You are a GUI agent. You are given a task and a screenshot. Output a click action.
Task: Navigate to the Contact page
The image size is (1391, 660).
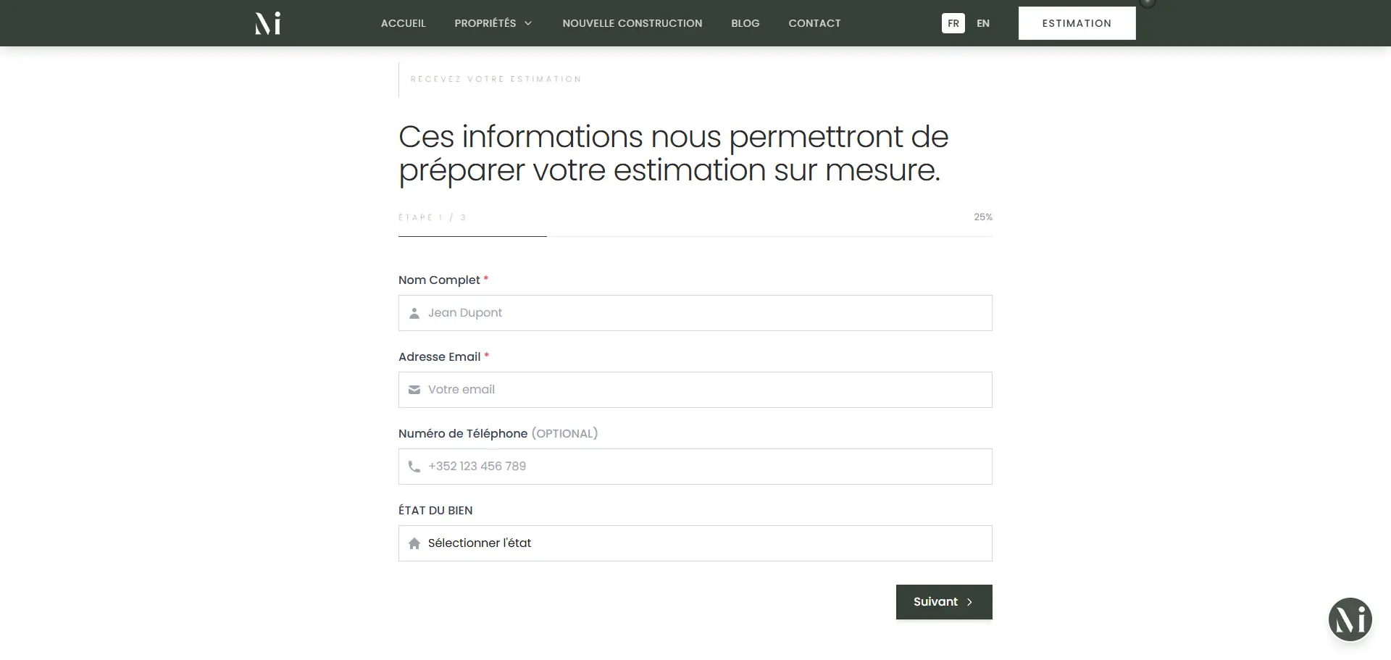point(814,23)
